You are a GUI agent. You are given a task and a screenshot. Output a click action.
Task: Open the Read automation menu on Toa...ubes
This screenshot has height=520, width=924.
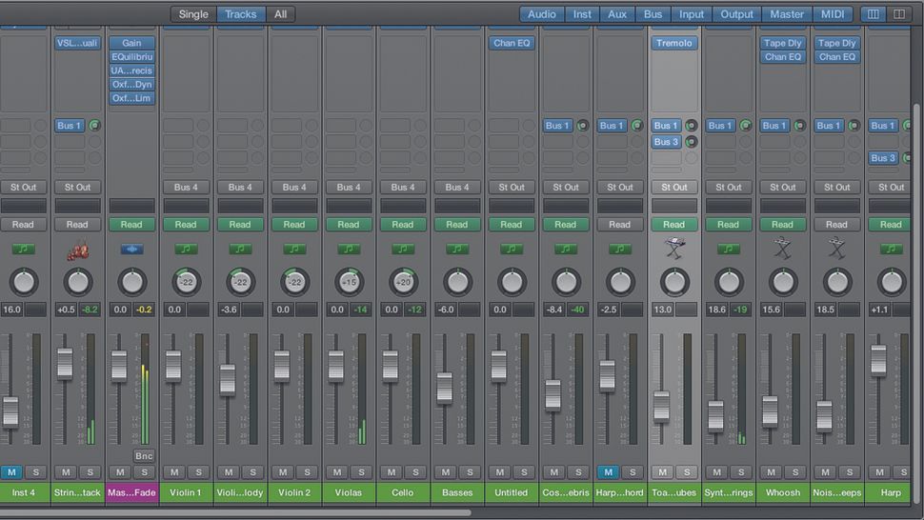click(x=674, y=225)
